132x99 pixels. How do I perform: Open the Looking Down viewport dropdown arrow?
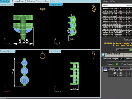pyautogui.click(x=13, y=4)
